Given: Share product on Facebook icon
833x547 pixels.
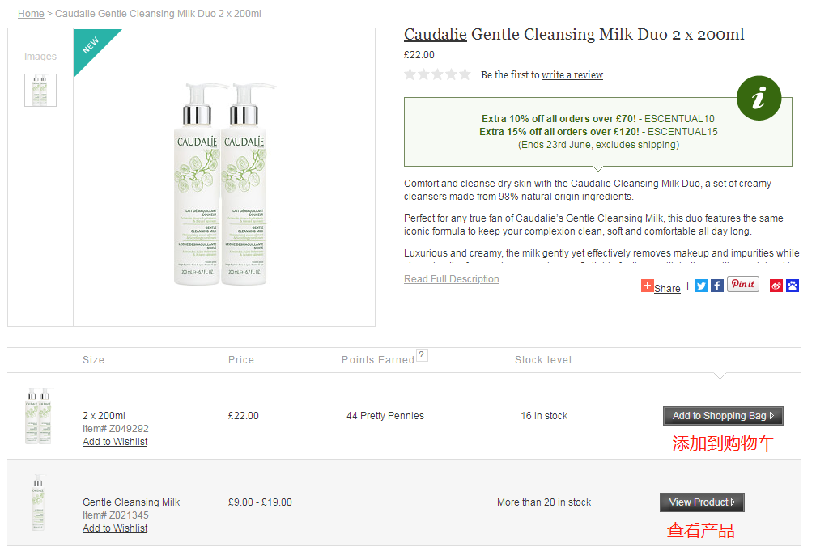Looking at the screenshot, I should click(x=716, y=286).
